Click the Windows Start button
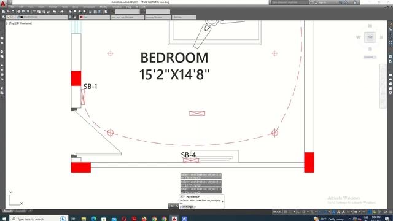This screenshot has height=221, width=393. coord(4,219)
